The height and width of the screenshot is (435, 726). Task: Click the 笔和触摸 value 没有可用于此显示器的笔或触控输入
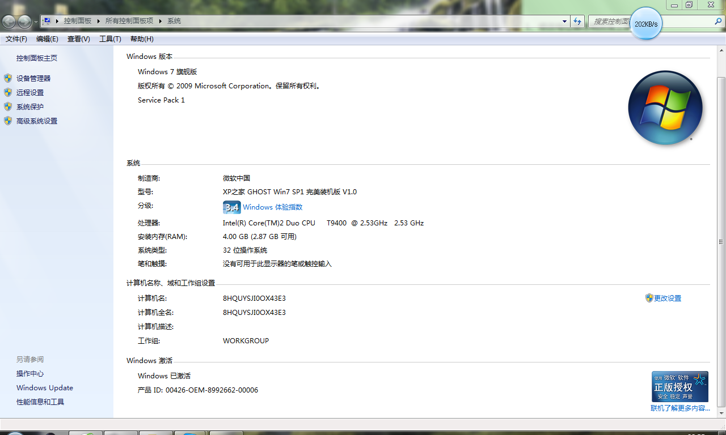pyautogui.click(x=277, y=264)
